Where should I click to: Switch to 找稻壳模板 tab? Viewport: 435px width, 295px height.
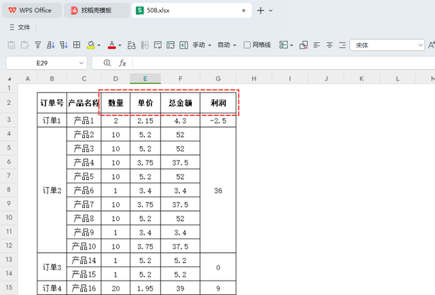[x=97, y=11]
